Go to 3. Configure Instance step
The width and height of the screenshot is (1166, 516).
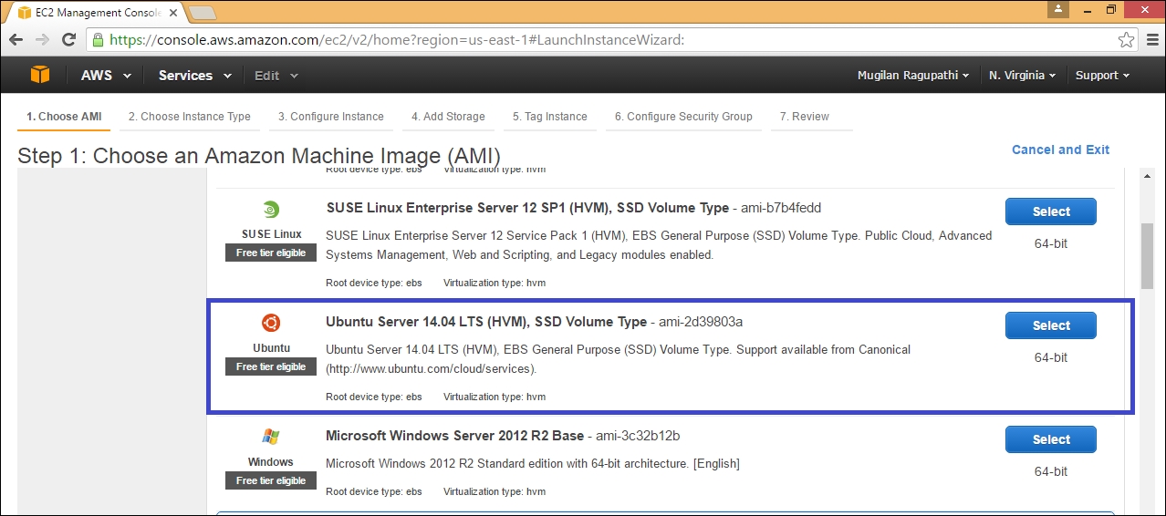[330, 117]
